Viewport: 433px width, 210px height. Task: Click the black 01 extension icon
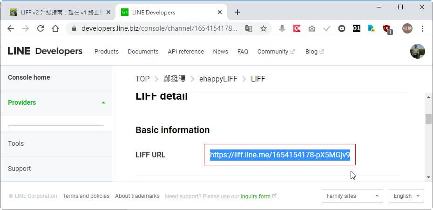pos(357,28)
